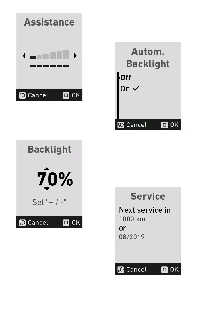
Task: Select the On option for Autom. Backlight
Action: (125, 89)
